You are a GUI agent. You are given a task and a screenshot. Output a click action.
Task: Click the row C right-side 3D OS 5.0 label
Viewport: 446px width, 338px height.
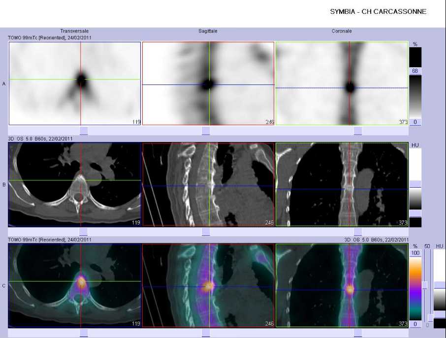[376, 240]
